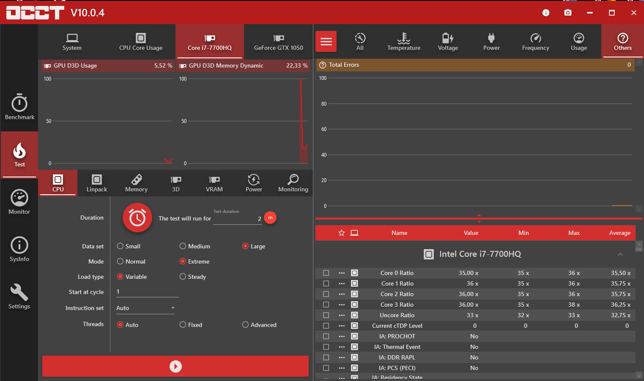Select the Linpack test
644x381 pixels.
click(x=97, y=183)
